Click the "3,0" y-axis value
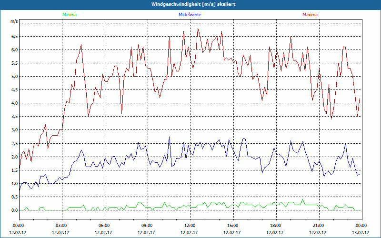The width and height of the screenshot is (381, 238). 15,130
